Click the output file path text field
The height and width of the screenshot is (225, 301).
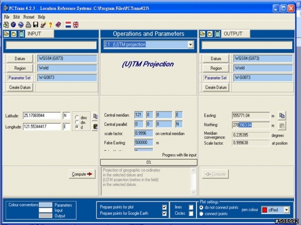tap(246, 45)
